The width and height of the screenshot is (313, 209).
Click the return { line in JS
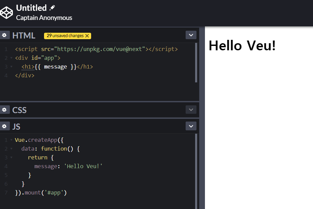[x=41, y=157]
